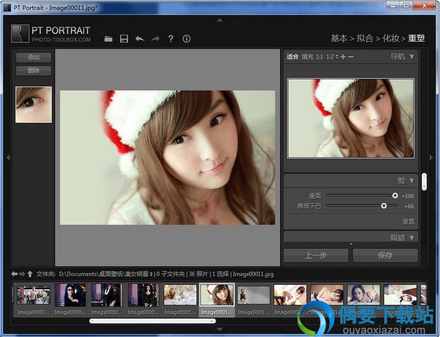Click the floppy-disk save icon in toolbar

[x=124, y=39]
